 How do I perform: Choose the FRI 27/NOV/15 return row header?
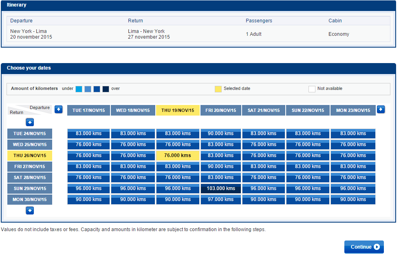pyautogui.click(x=30, y=167)
